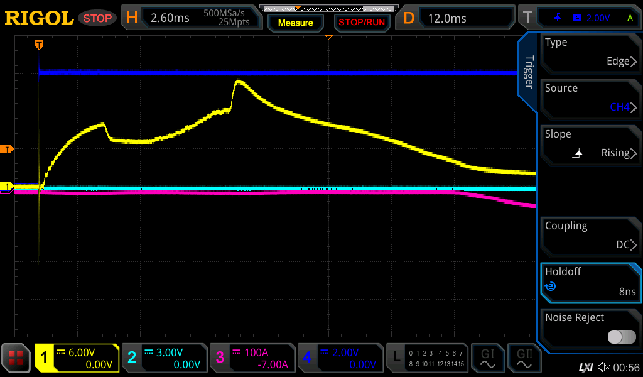Click the orange T trigger level marker
The image size is (643, 377).
coord(7,149)
